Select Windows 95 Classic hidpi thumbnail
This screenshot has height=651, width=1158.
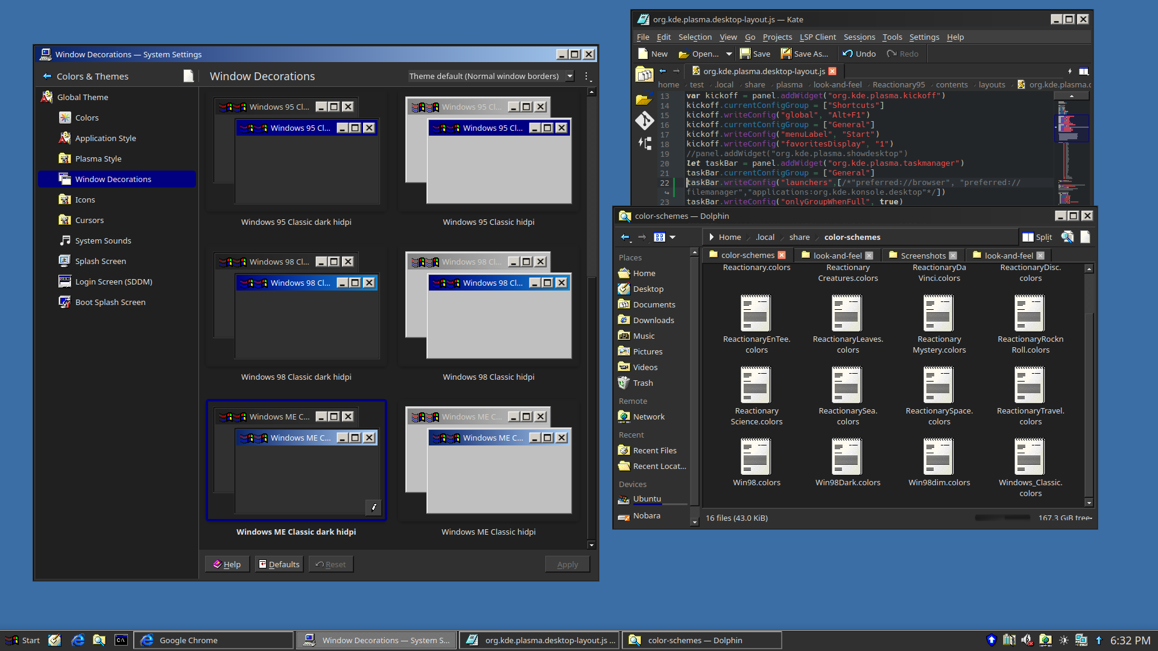pos(489,151)
